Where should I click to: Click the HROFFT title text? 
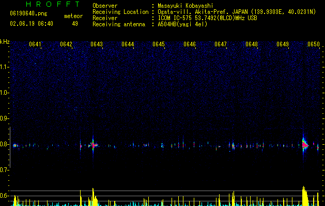pyautogui.click(x=53, y=4)
